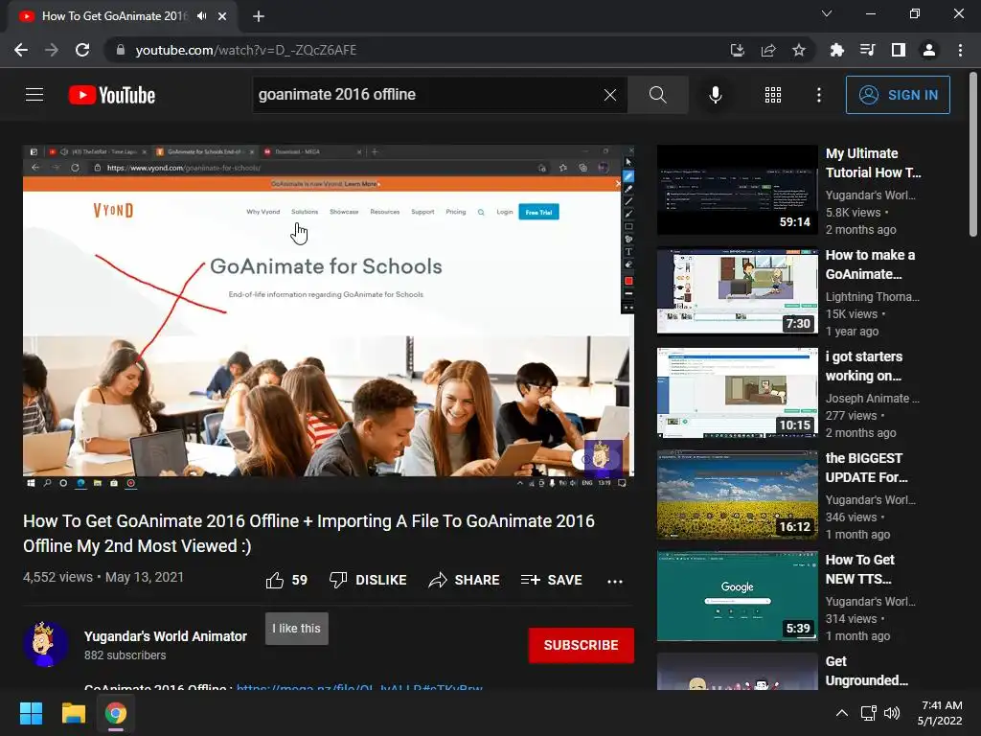Open the SHARE dialog

(x=464, y=580)
